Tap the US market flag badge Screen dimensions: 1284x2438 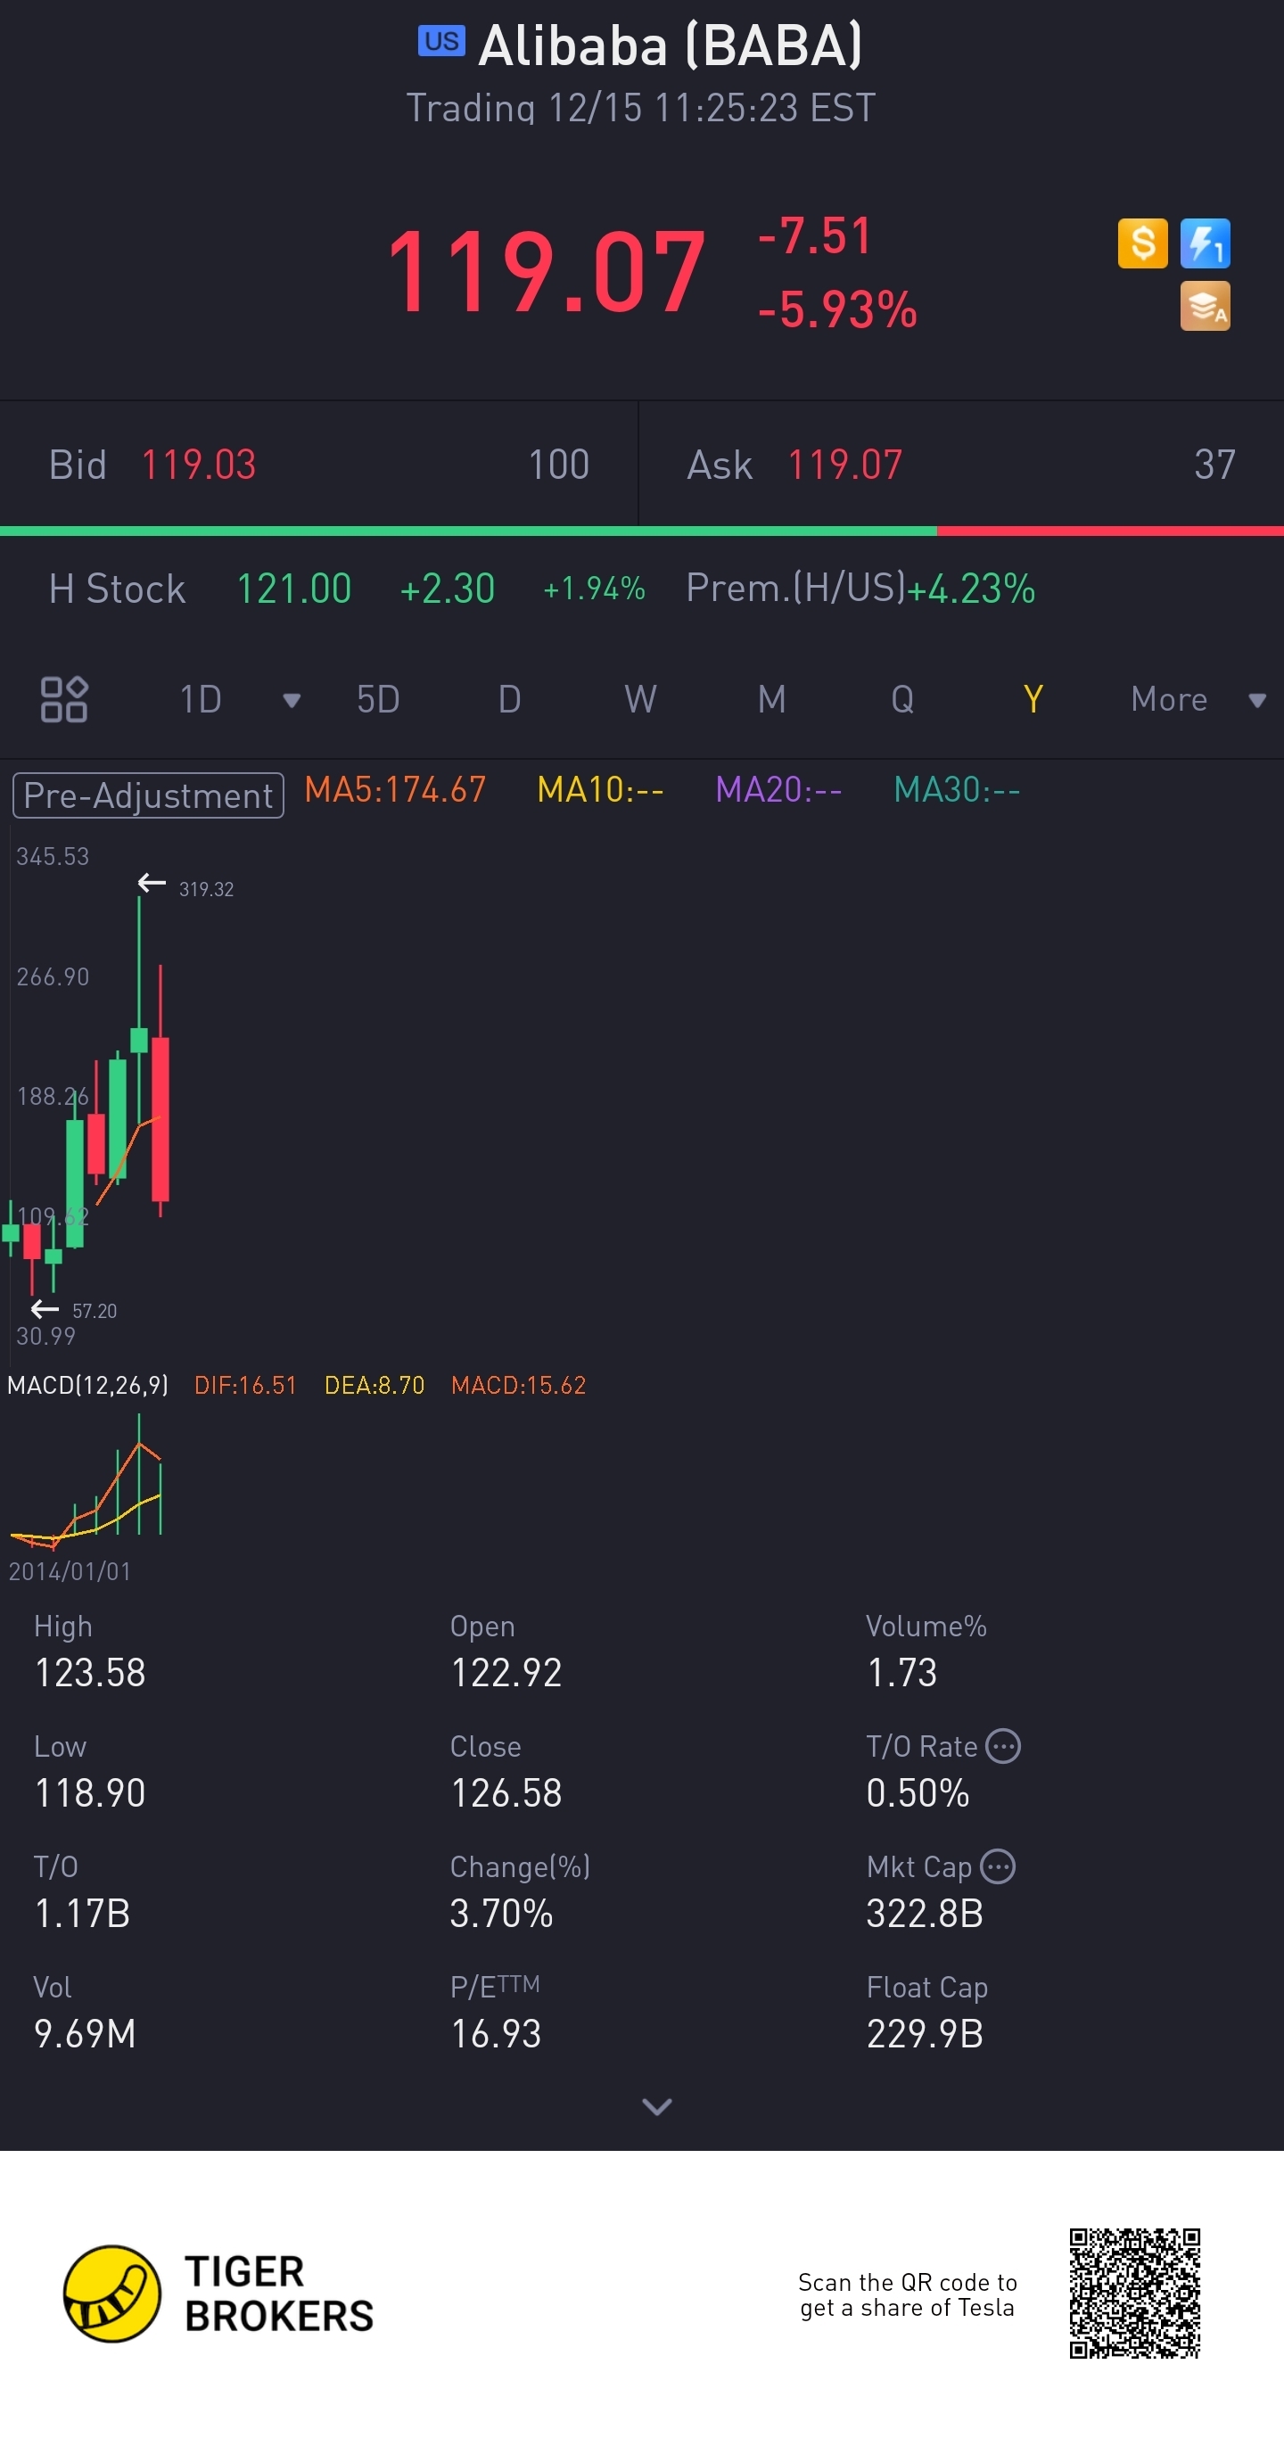(x=441, y=42)
